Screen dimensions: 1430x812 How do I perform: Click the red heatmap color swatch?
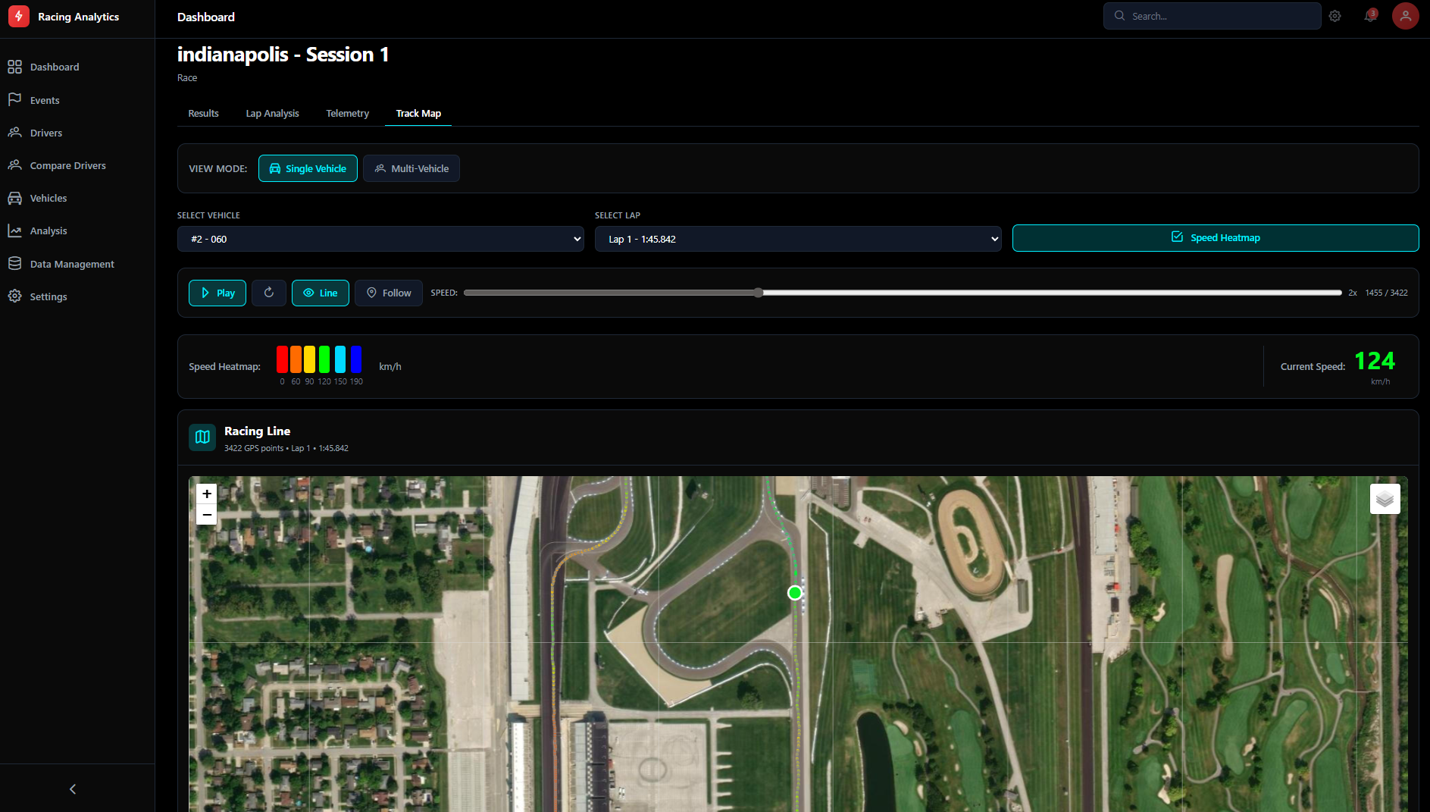tap(282, 359)
